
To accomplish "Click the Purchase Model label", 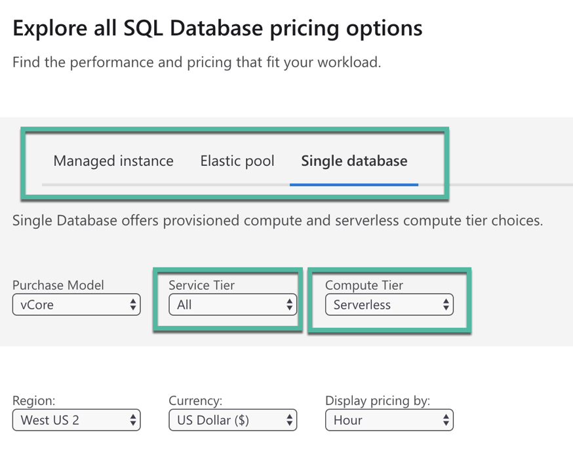I will 58,285.
